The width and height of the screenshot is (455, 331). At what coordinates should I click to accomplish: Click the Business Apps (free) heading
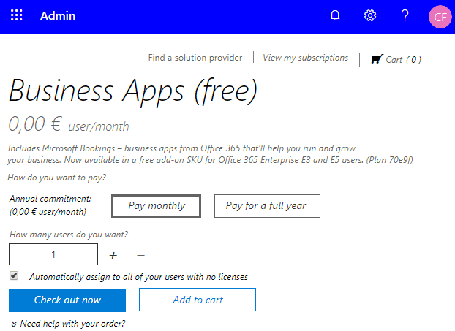[x=133, y=91]
